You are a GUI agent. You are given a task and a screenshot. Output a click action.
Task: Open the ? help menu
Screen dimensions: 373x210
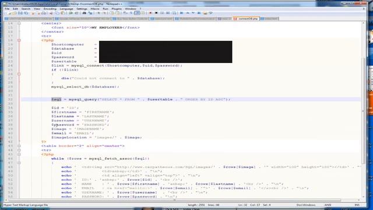coord(140,9)
